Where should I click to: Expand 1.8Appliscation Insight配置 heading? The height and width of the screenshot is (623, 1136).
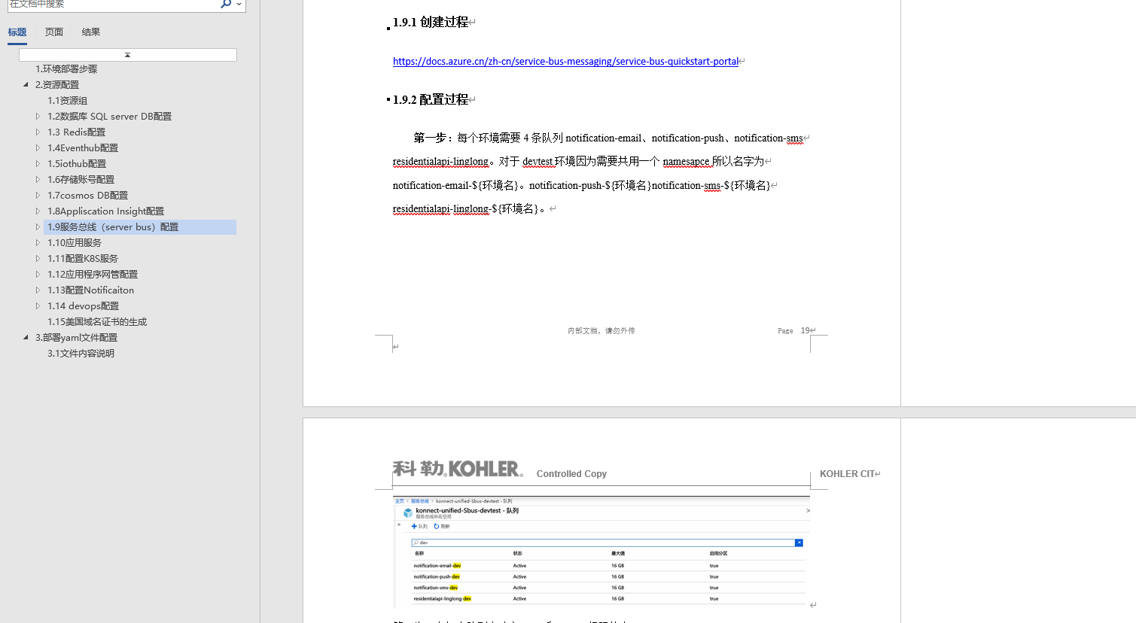coord(38,211)
